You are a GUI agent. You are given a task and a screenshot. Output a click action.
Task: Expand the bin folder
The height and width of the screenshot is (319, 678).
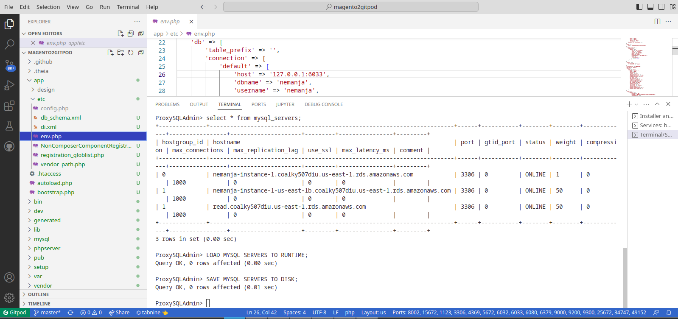(x=38, y=201)
